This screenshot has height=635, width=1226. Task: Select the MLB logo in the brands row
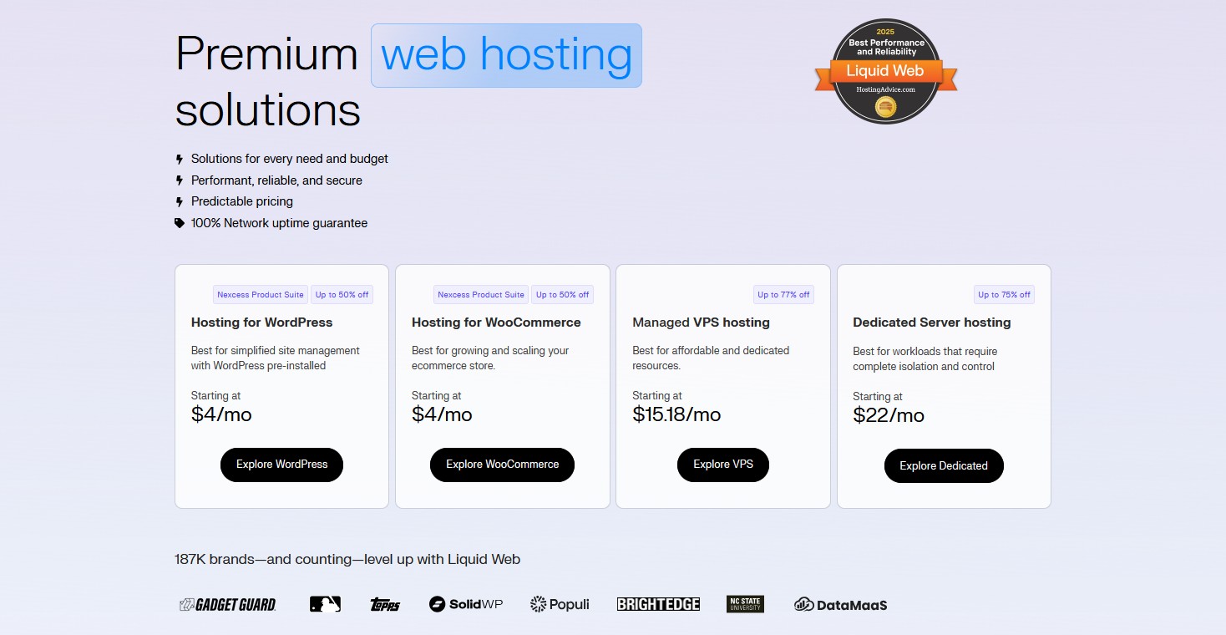325,603
